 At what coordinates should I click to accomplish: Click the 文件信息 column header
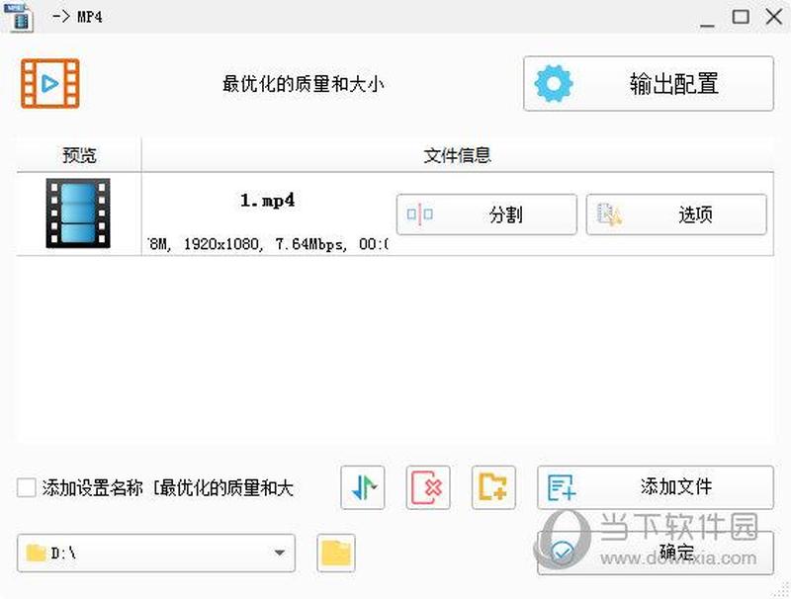457,155
